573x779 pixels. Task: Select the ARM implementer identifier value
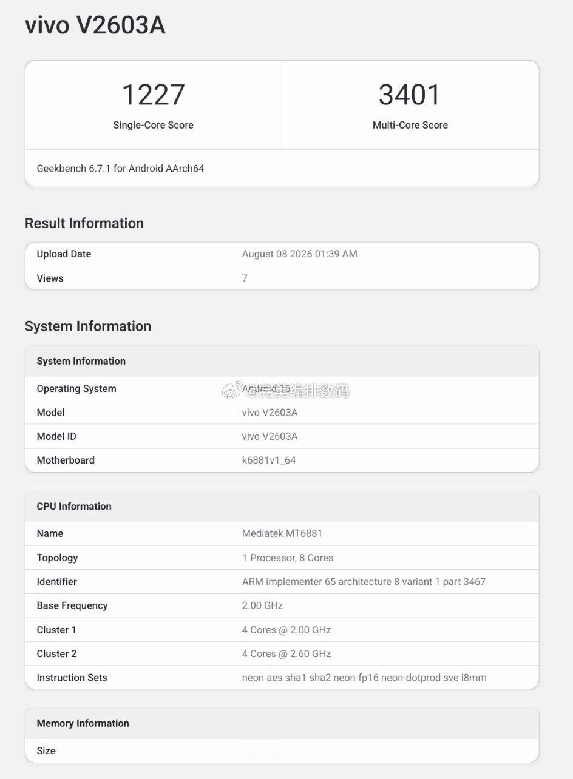(364, 582)
